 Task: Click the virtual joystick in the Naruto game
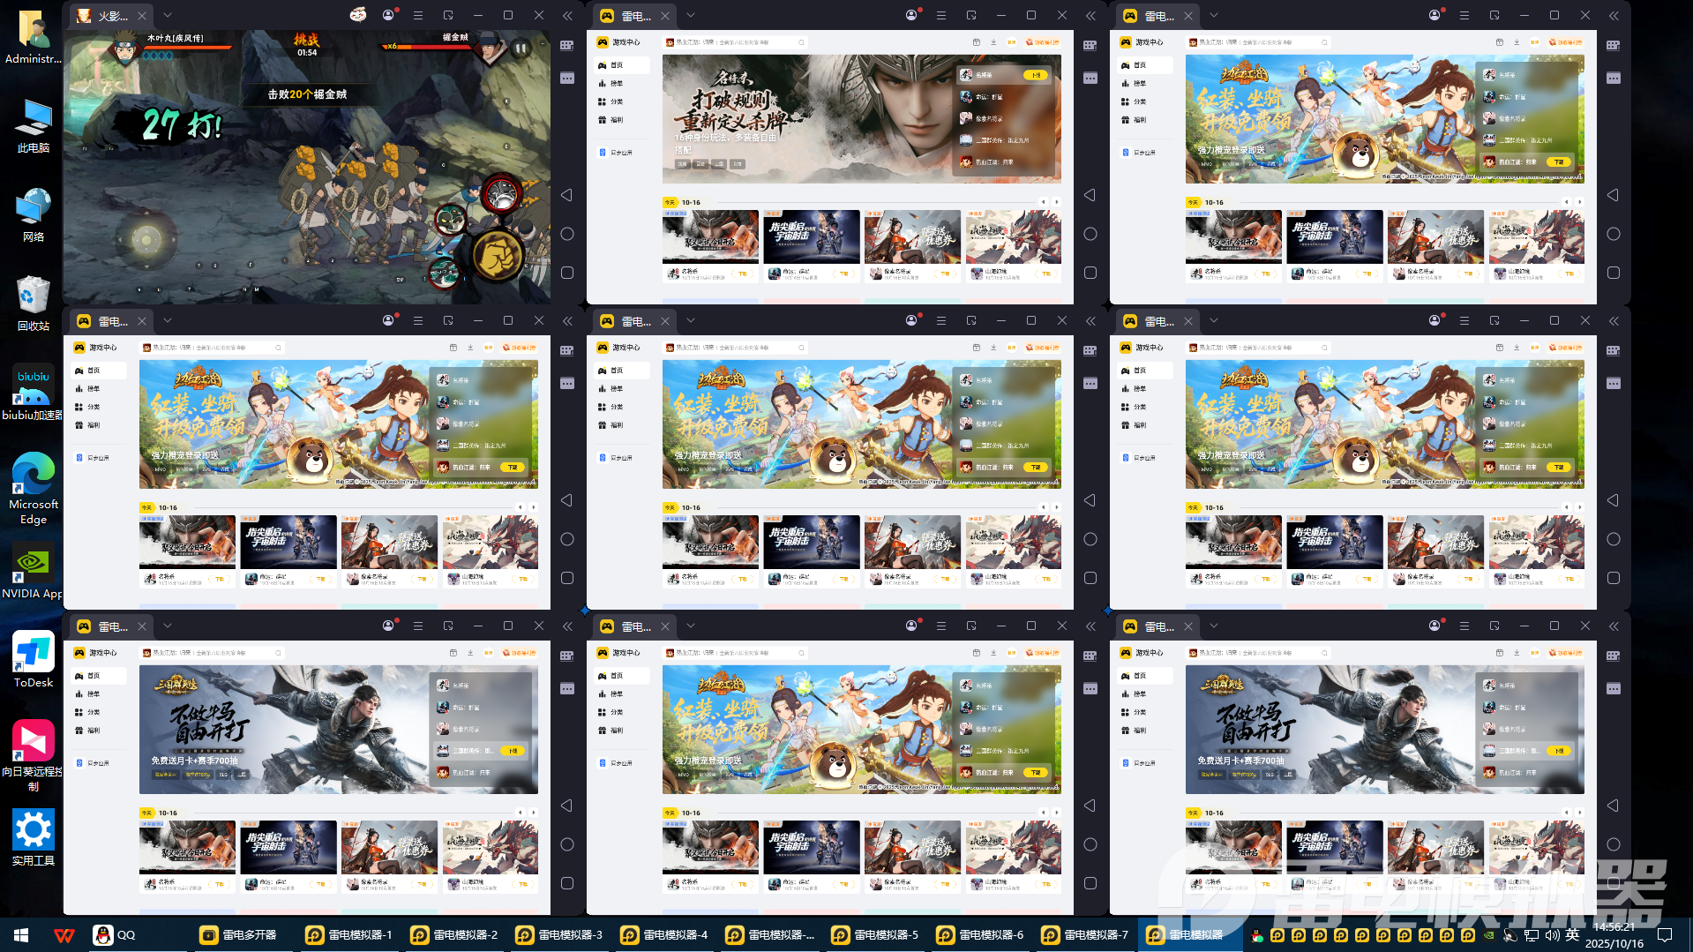pyautogui.click(x=146, y=238)
